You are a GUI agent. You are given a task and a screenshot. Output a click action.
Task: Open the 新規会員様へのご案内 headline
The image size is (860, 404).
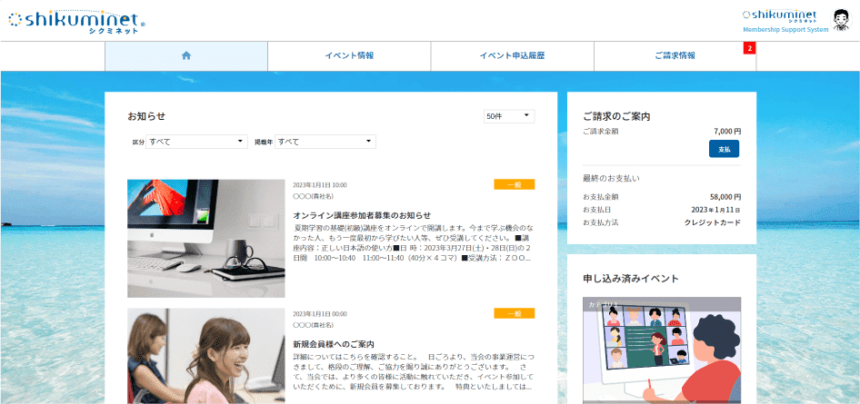click(x=334, y=344)
